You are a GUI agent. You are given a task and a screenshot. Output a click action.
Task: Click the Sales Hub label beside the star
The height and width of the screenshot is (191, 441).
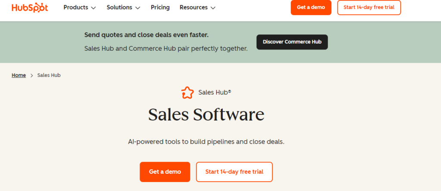214,92
